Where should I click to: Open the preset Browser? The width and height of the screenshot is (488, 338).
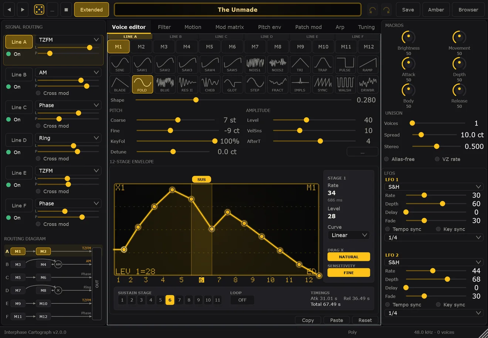pos(468,10)
